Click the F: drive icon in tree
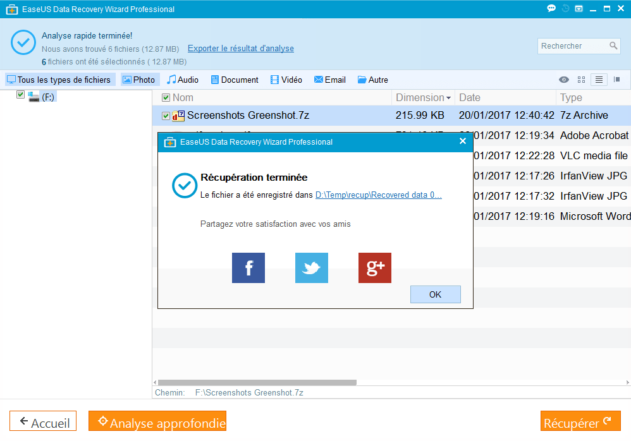The image size is (631, 441). (x=34, y=97)
